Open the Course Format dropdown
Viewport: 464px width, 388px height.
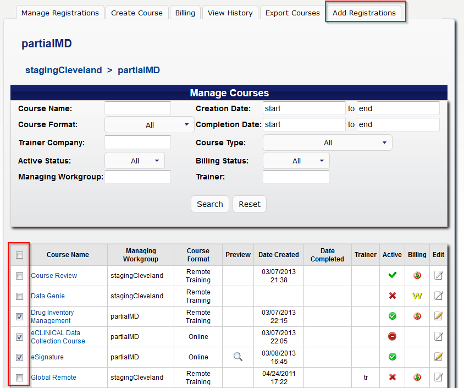149,124
